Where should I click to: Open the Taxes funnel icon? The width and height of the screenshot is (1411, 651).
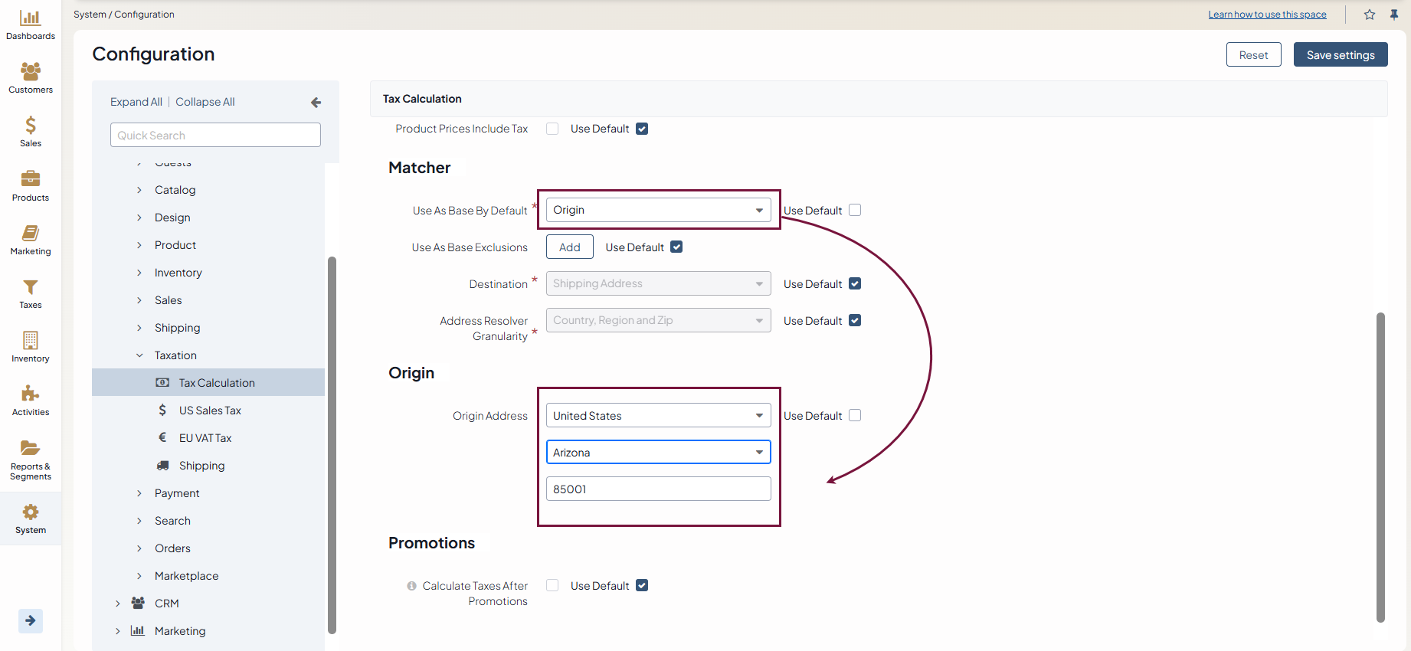pyautogui.click(x=30, y=287)
